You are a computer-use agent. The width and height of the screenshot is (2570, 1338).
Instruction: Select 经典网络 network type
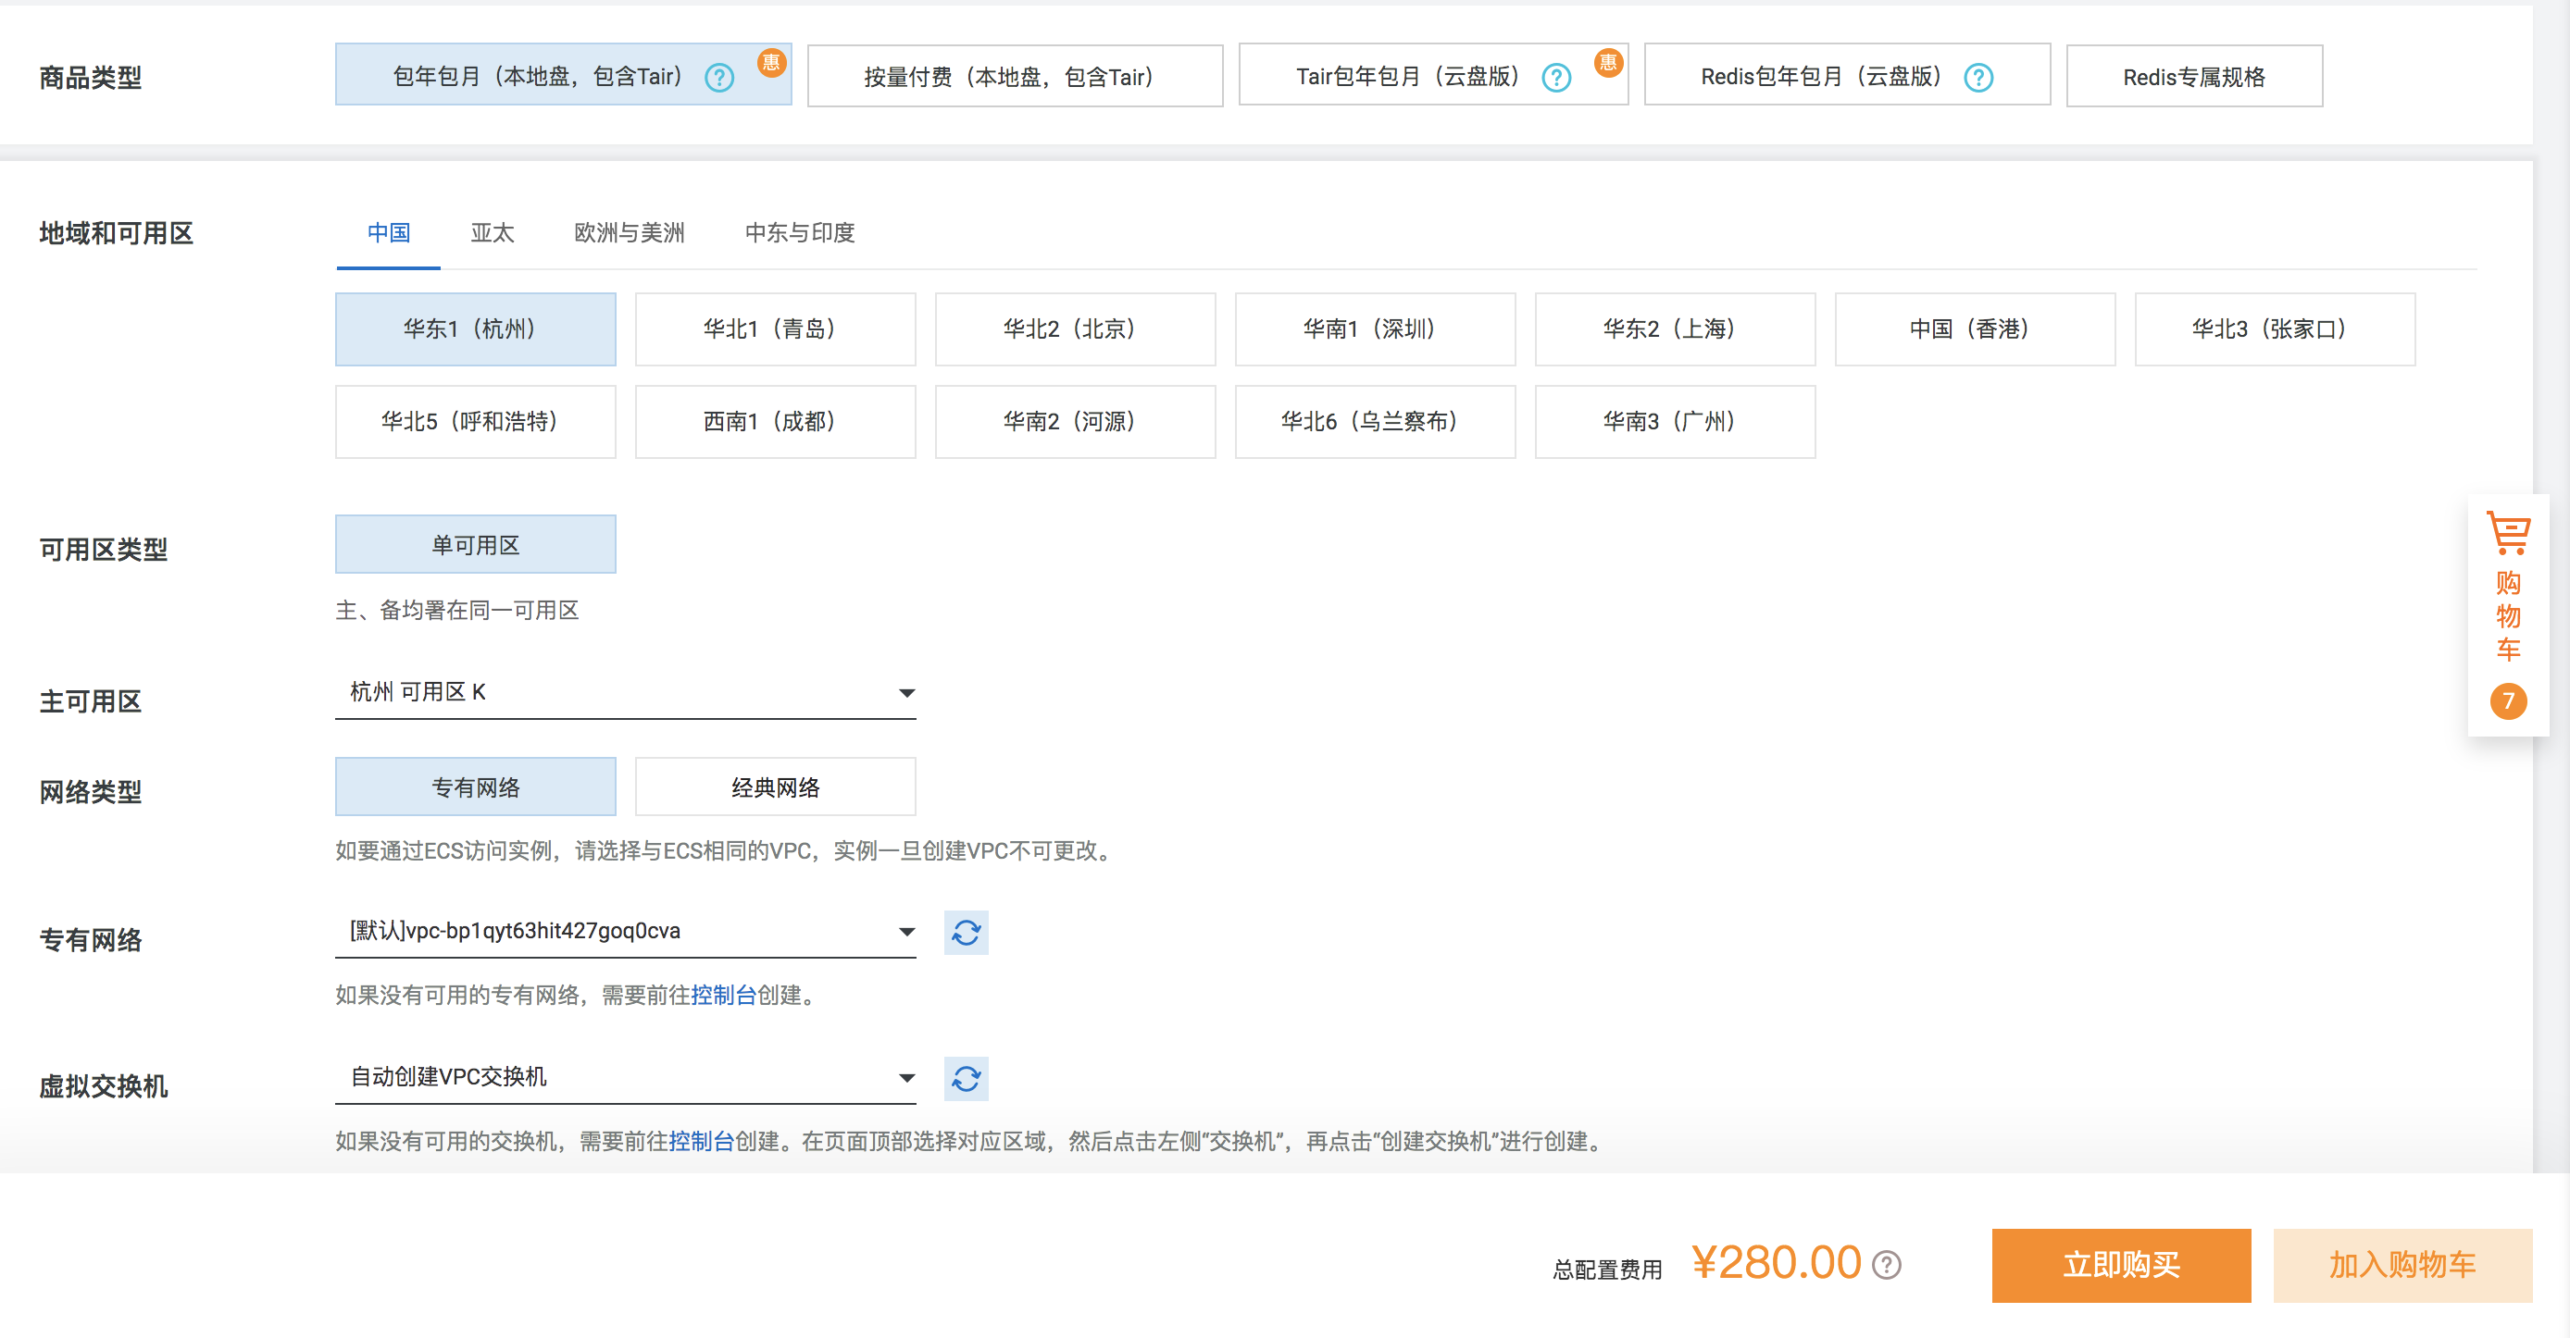[x=774, y=787]
